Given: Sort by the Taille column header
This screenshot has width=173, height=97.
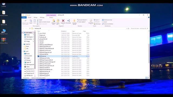Looking at the screenshot, I should [85, 31].
